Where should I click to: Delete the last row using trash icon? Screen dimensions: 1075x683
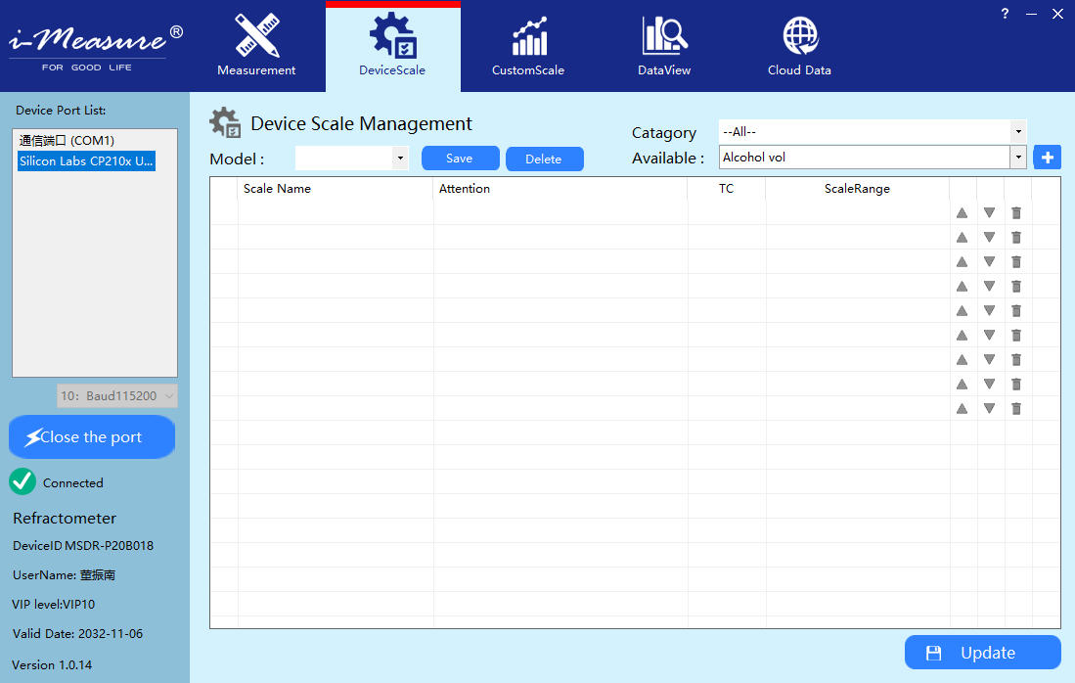pos(1016,408)
